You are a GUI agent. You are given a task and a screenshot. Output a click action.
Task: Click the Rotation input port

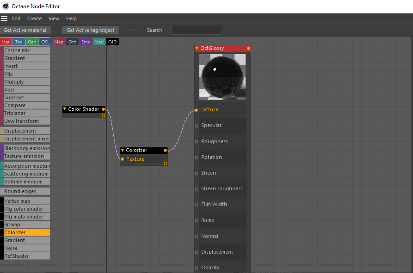point(196,157)
